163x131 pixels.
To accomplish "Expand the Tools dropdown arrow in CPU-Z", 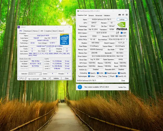I will (x=49, y=78).
